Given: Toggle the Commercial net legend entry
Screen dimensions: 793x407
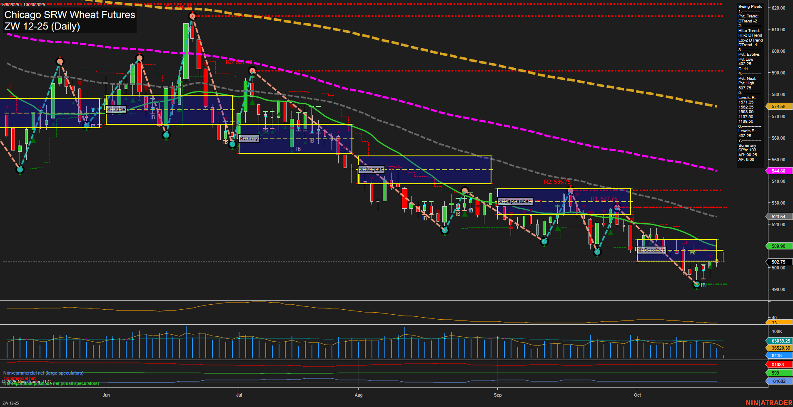Looking at the screenshot, I should 19,378.
